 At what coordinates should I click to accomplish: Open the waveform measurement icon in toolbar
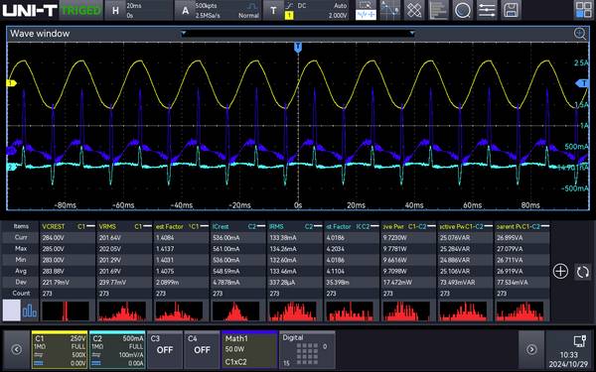tap(366, 10)
